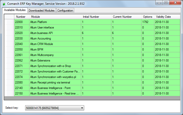
Task: Select the Altum business API cell
Action: 55,33
